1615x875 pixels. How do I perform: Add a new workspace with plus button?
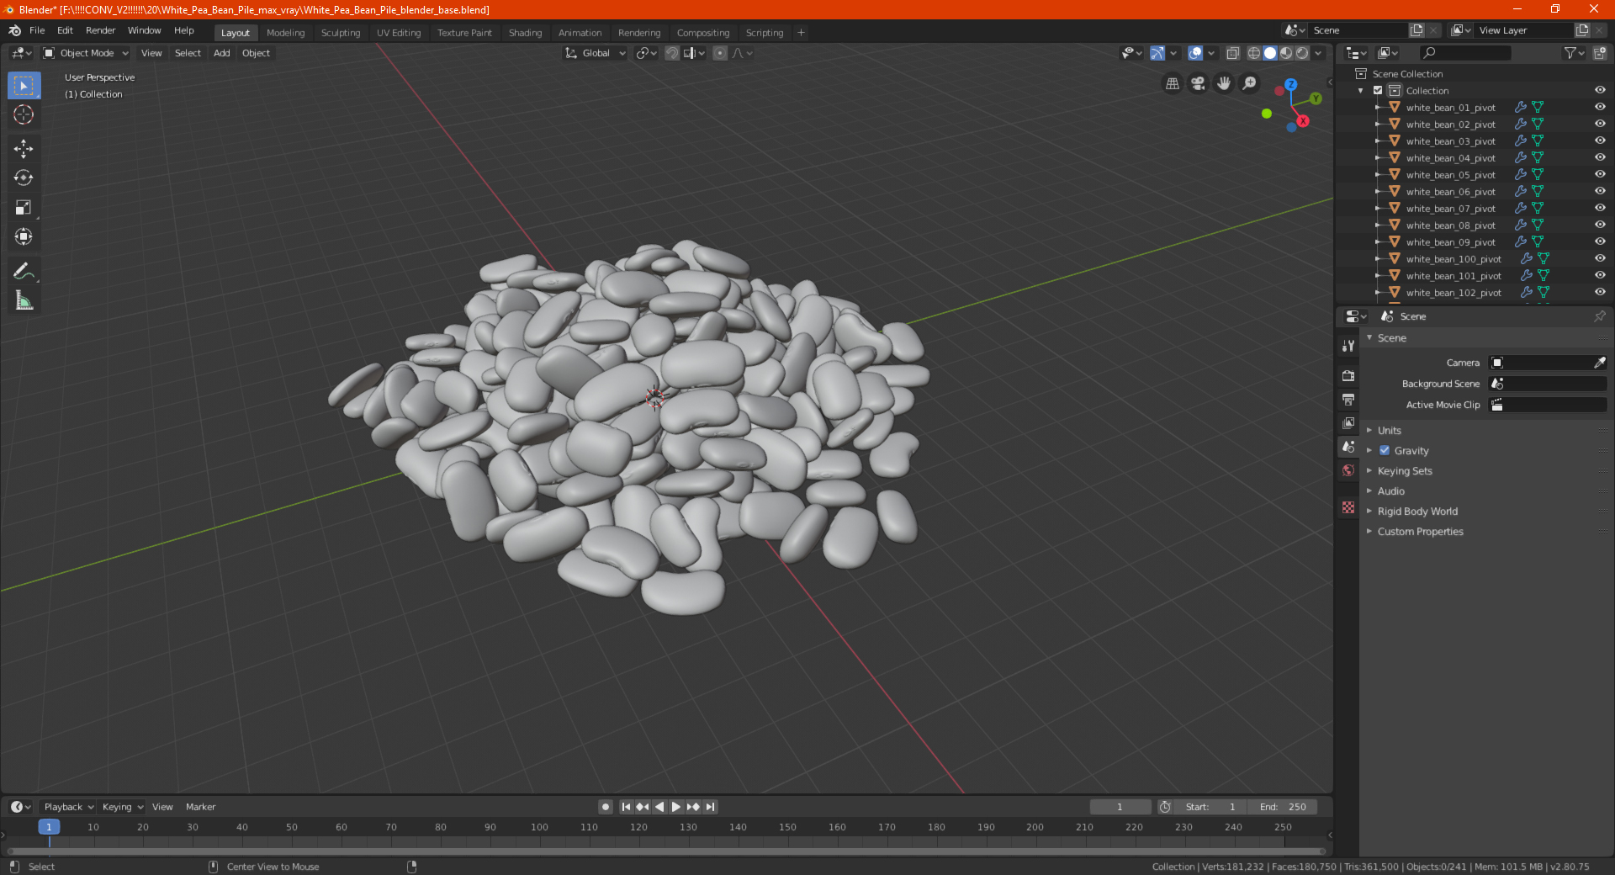coord(801,33)
